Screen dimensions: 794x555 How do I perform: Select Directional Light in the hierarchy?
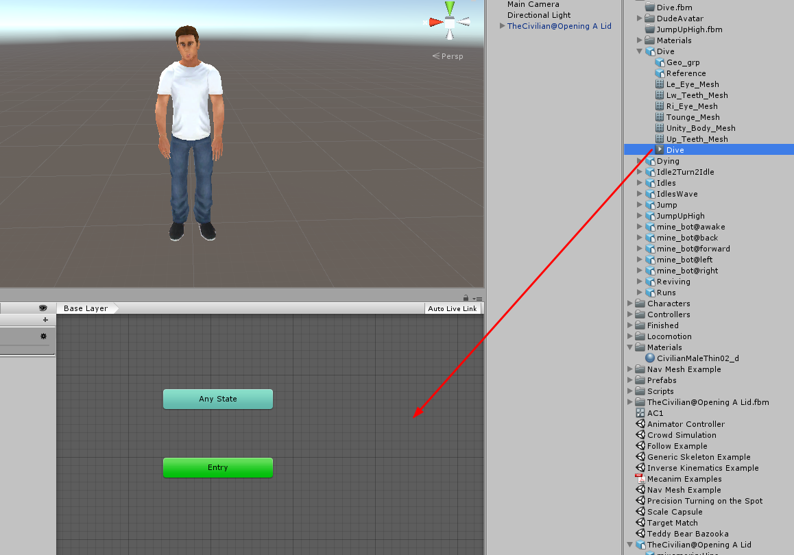(x=538, y=14)
